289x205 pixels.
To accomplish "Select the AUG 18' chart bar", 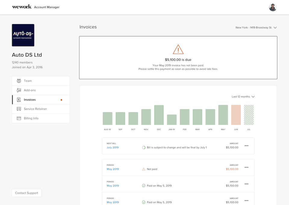I will tap(107, 118).
